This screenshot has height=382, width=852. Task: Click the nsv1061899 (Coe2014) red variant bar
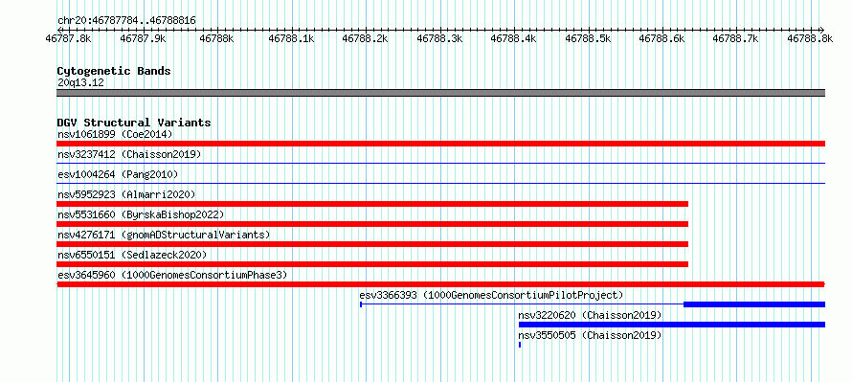pos(440,144)
